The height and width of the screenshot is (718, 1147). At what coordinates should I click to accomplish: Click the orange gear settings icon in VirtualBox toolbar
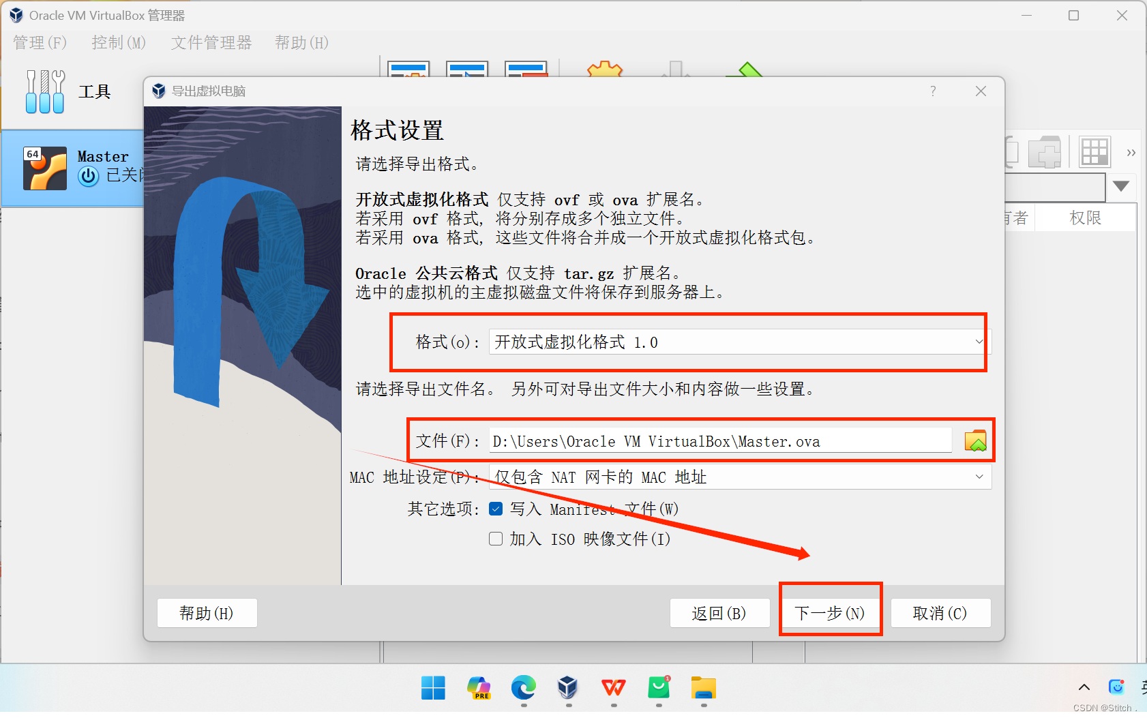coord(605,69)
